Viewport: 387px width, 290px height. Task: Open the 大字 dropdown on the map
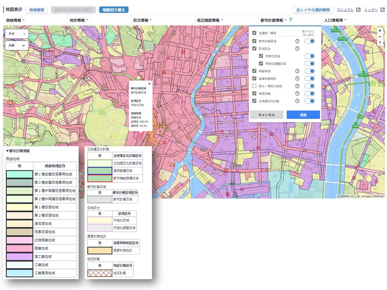17,34
